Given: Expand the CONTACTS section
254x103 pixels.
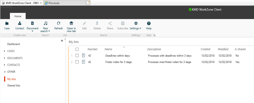Looking at the screenshot, I should click(x=4, y=65).
